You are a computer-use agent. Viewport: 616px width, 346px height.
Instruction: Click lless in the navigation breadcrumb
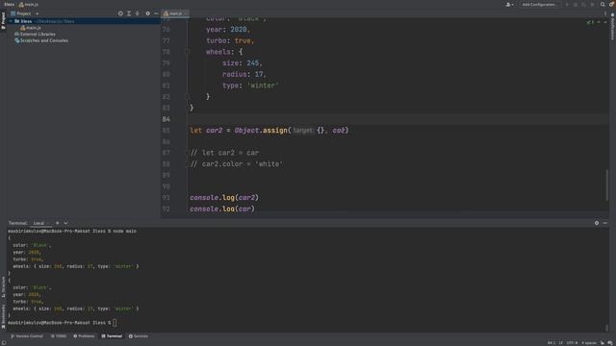click(9, 4)
